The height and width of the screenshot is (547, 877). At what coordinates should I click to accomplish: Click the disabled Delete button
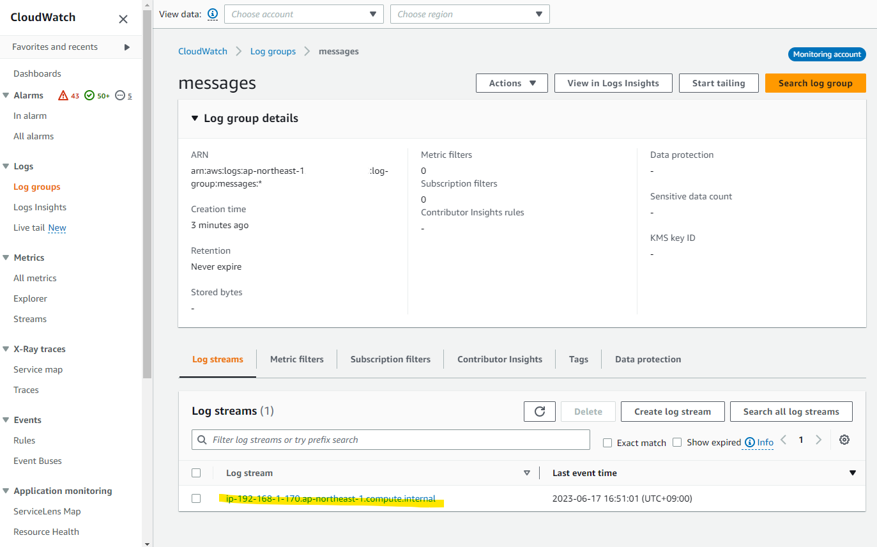tap(588, 412)
